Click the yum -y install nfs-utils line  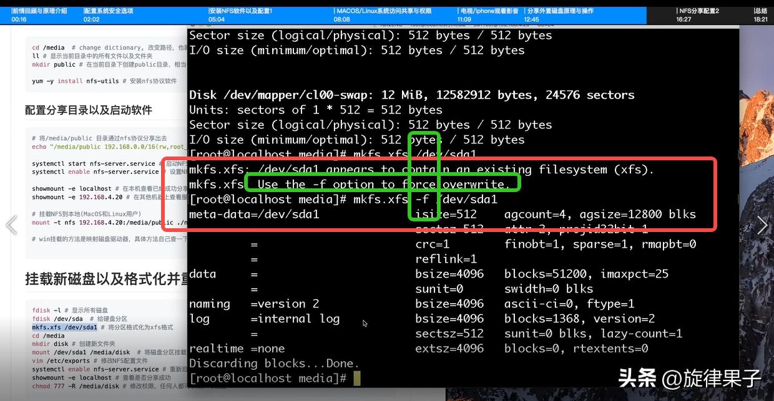[104, 81]
